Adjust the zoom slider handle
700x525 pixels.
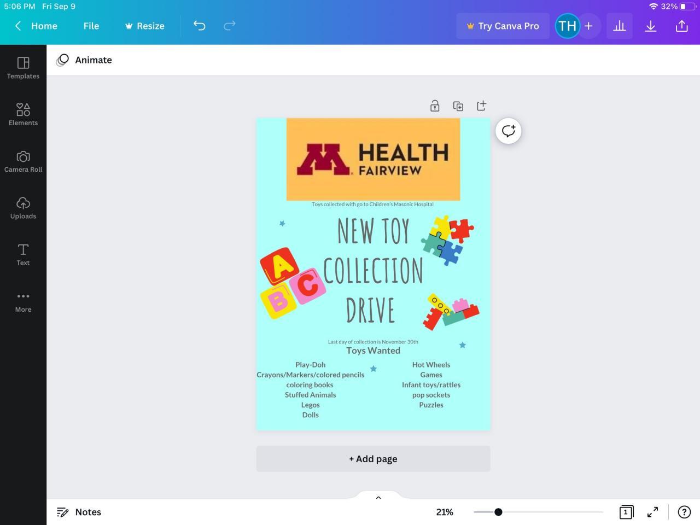(498, 512)
